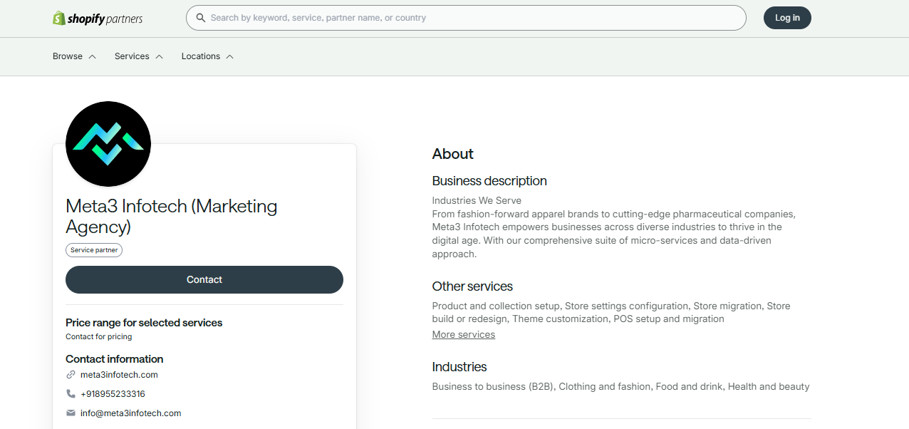
Task: Click the Meta3 Infotech profile logo
Action: pos(108,143)
